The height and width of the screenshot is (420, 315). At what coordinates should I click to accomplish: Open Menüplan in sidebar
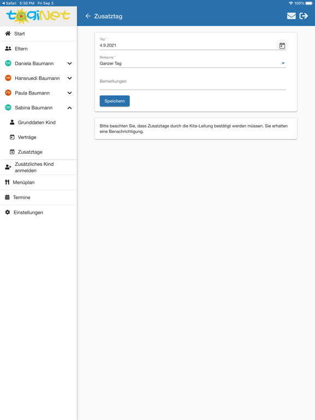tap(38, 183)
